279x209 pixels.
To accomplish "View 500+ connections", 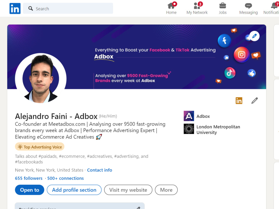I will [x=65, y=178].
